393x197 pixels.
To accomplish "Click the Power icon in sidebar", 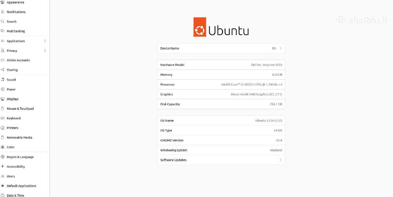I will (x=3, y=89).
